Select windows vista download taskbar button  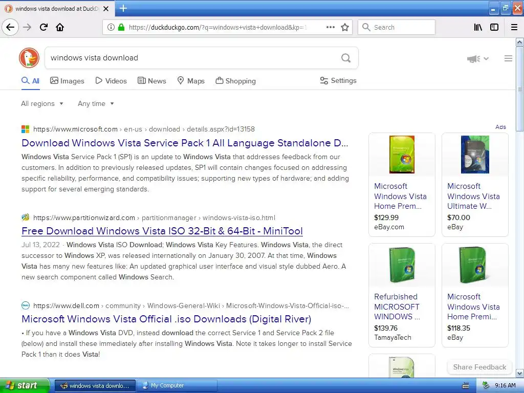(95, 386)
